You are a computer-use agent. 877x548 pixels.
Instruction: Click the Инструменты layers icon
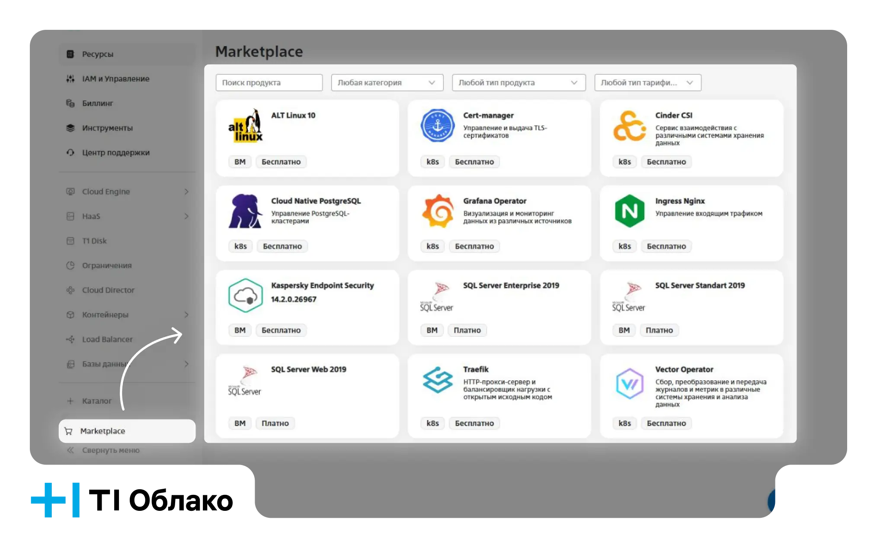coord(70,128)
